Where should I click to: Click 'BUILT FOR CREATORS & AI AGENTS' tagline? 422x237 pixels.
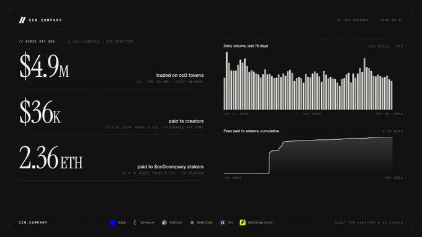(x=369, y=223)
